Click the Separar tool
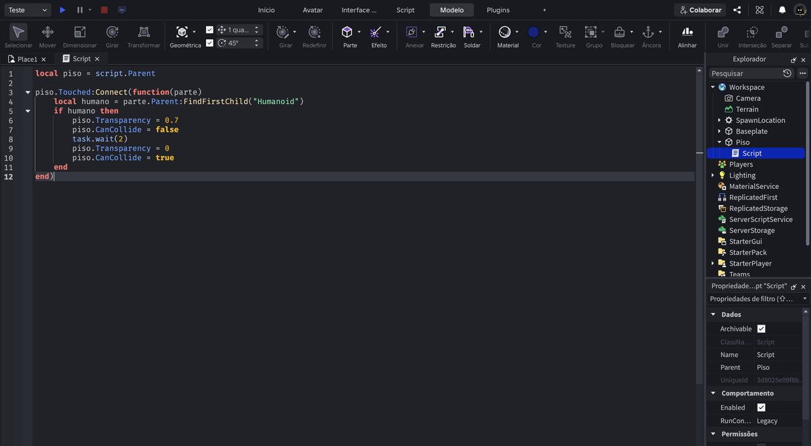The height and width of the screenshot is (446, 811). click(x=781, y=36)
